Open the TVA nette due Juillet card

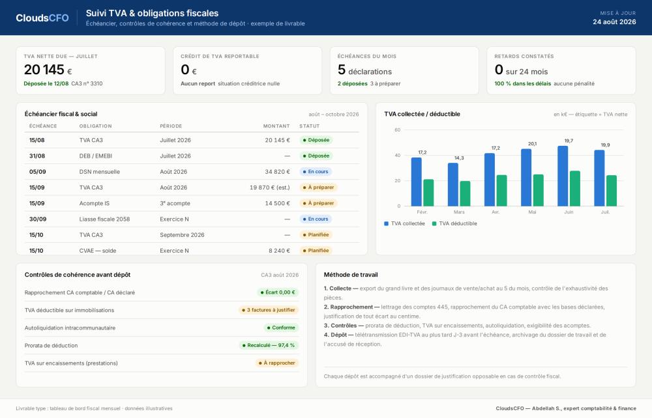pos(91,70)
